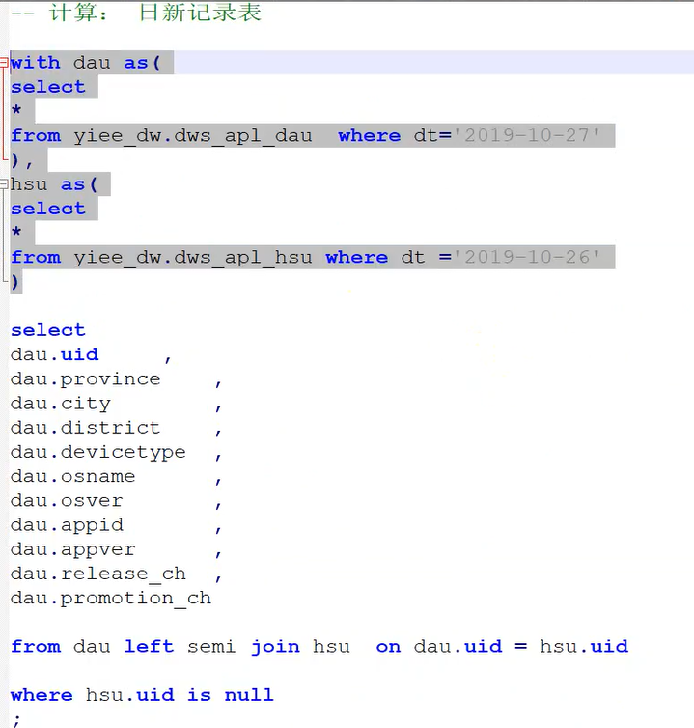This screenshot has width=694, height=728.
Task: Click the date string '2019-10-26'
Action: point(526,257)
